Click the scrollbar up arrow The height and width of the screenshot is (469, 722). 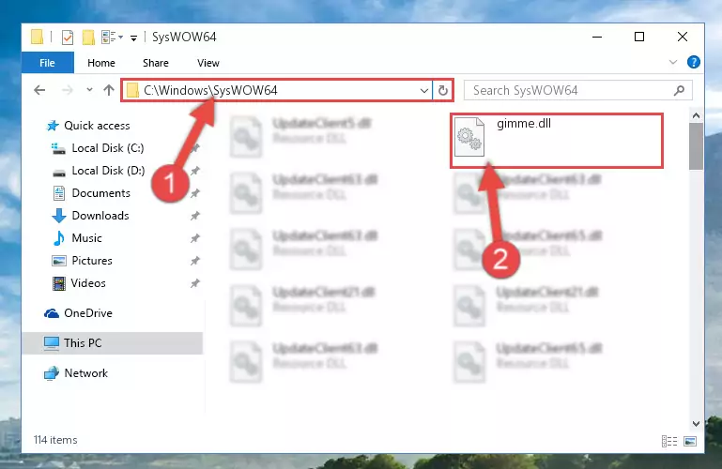[x=696, y=115]
